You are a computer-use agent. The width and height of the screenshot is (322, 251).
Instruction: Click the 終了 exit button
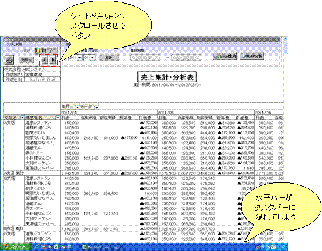(x=46, y=50)
